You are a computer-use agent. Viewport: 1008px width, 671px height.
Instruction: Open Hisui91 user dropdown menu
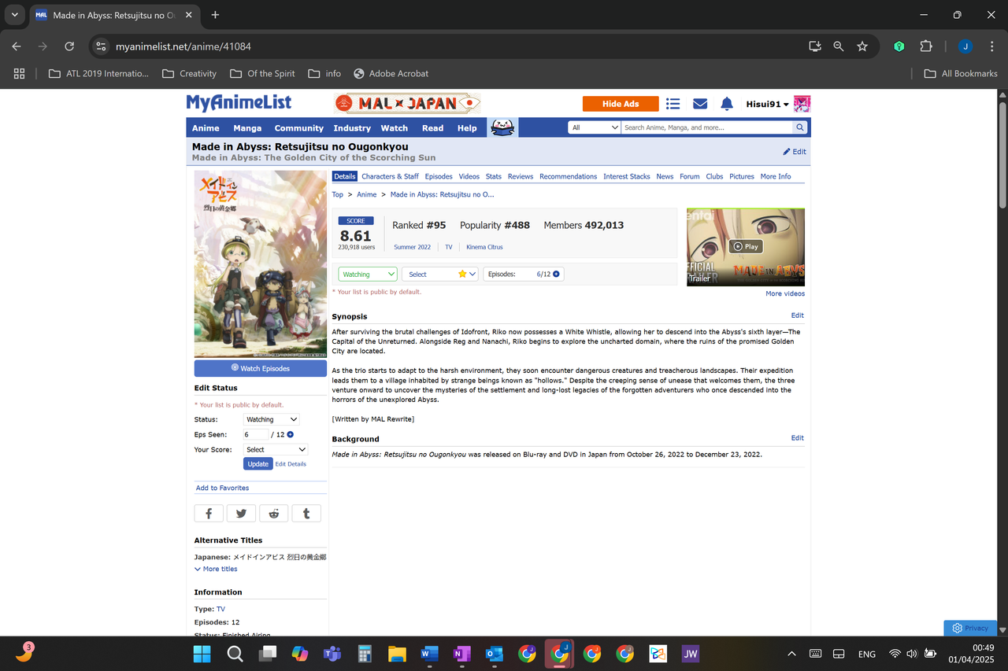point(768,104)
